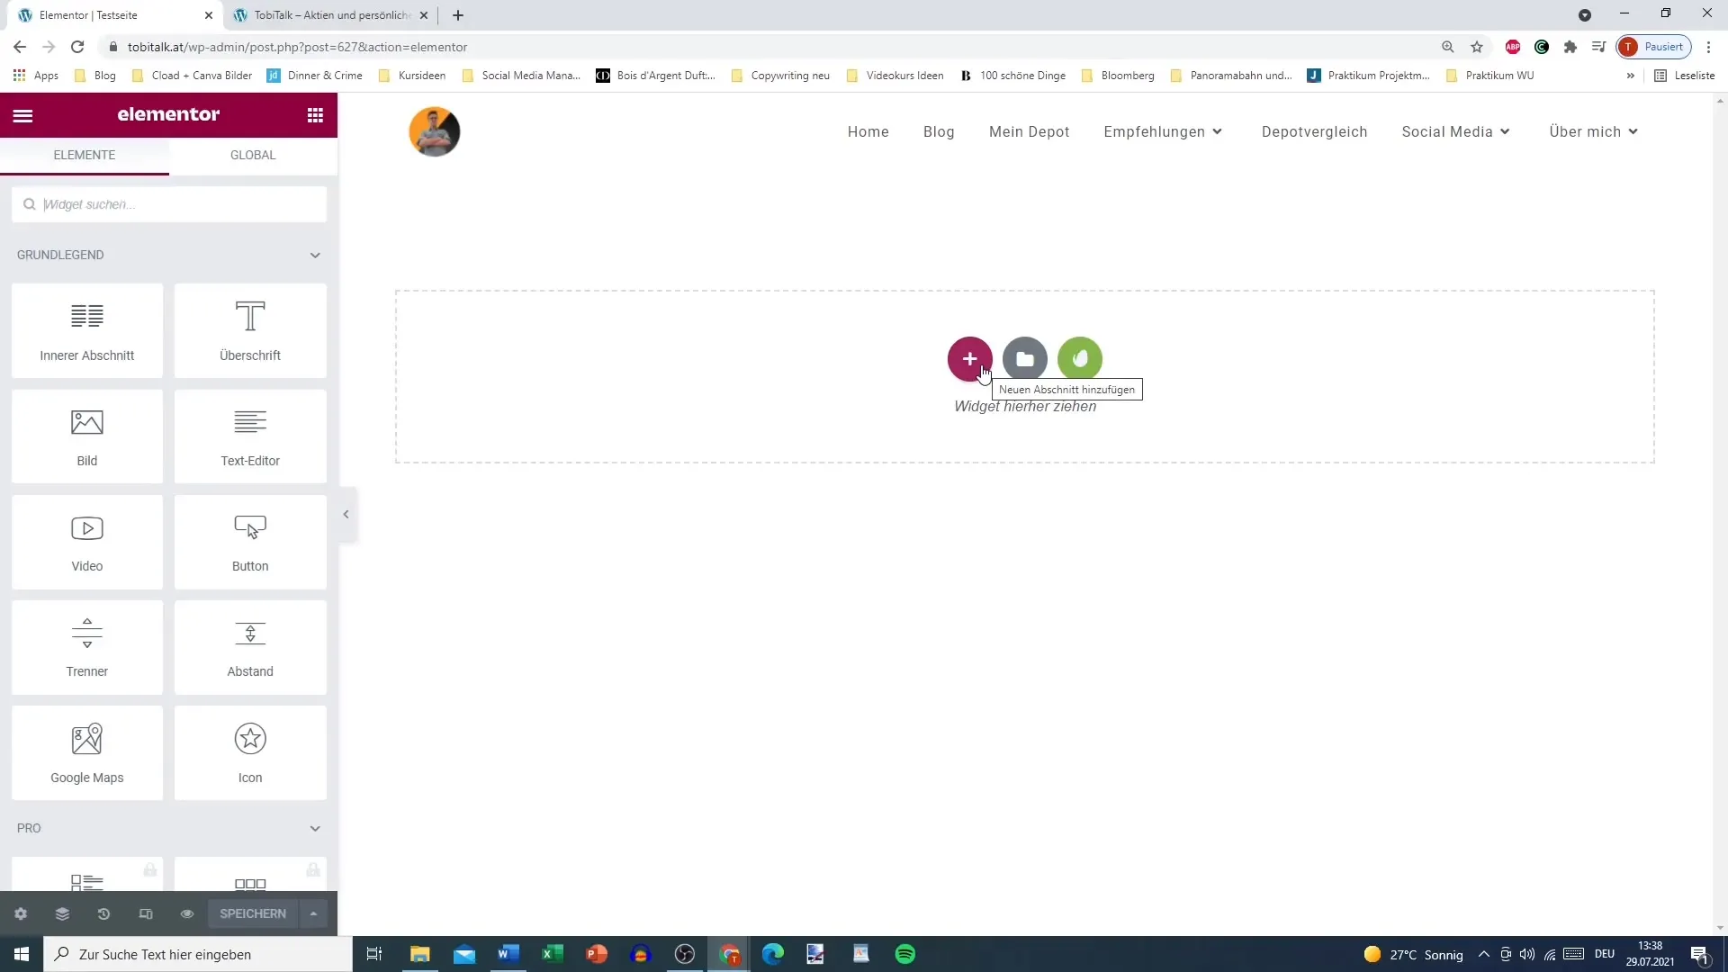Open page settings gear in bottom bar
The image size is (1728, 972).
(21, 913)
